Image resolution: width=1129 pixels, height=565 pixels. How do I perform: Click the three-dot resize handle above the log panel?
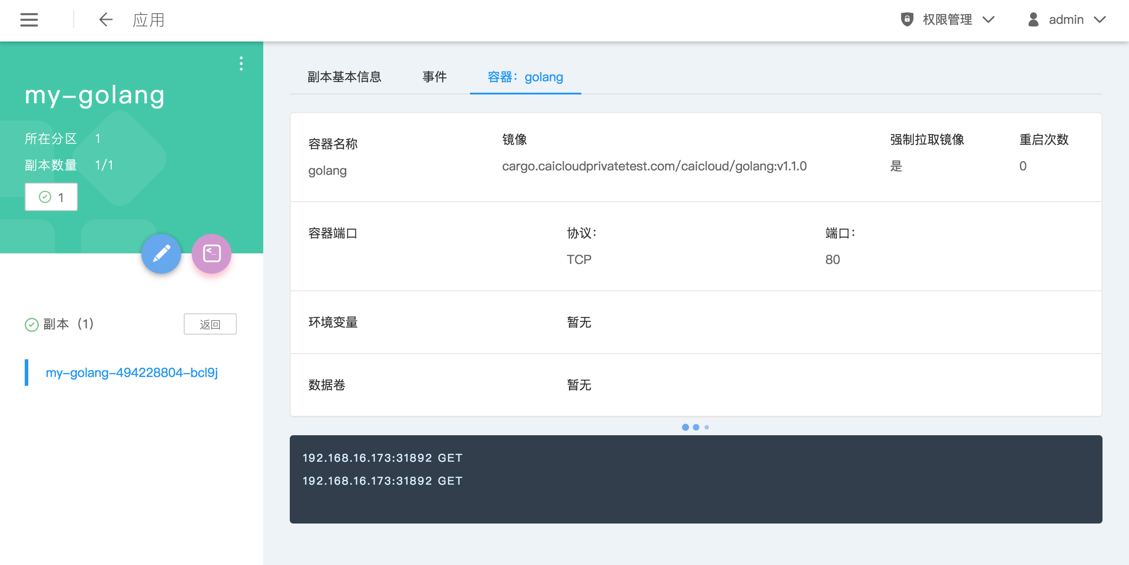(x=695, y=427)
